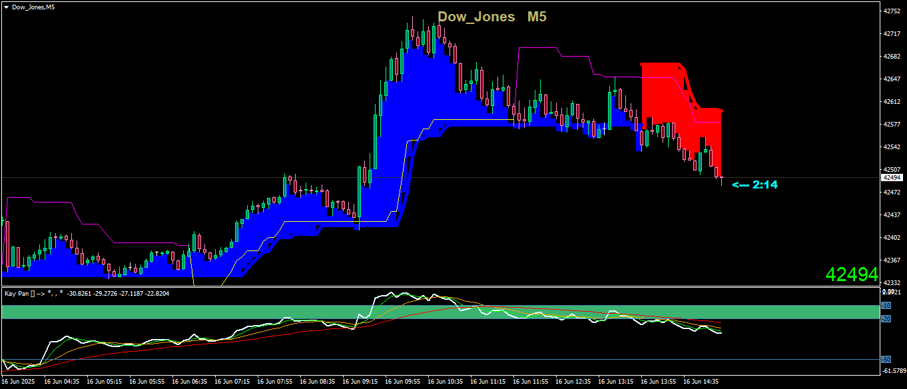
Task: Click the 16 Jun 09:15 time axis label
Action: [360, 382]
